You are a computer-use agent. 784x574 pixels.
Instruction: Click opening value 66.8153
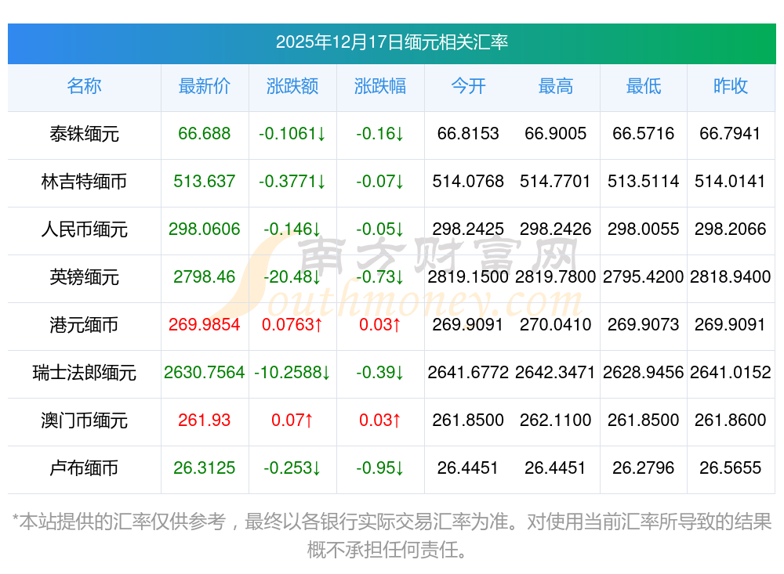(x=468, y=133)
